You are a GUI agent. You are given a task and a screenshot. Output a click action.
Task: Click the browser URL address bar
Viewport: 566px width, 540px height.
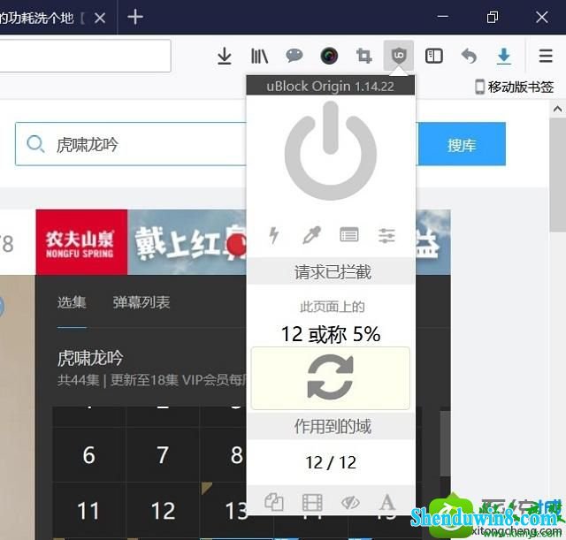(85, 56)
